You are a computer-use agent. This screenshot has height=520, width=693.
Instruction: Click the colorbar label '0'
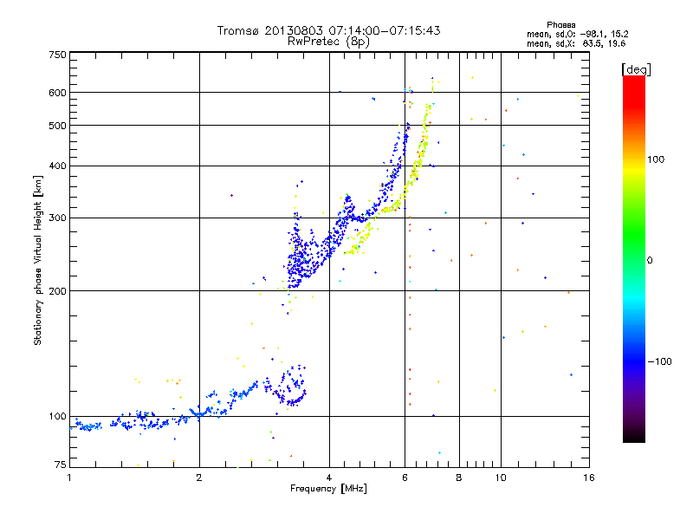pos(650,261)
